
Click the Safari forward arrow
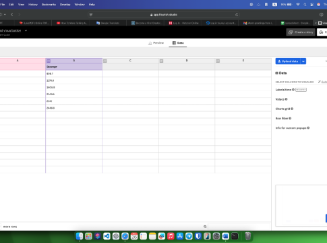[20, 14]
